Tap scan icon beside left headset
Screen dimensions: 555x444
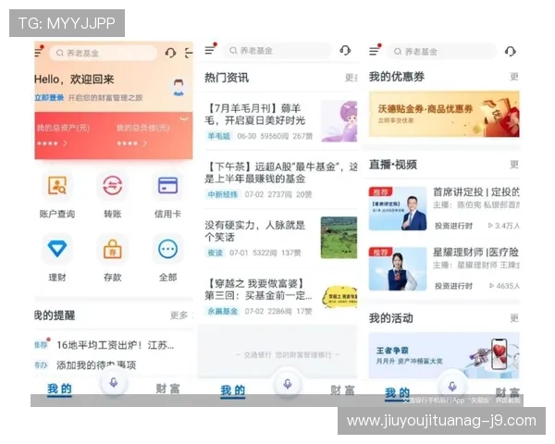coord(189,53)
